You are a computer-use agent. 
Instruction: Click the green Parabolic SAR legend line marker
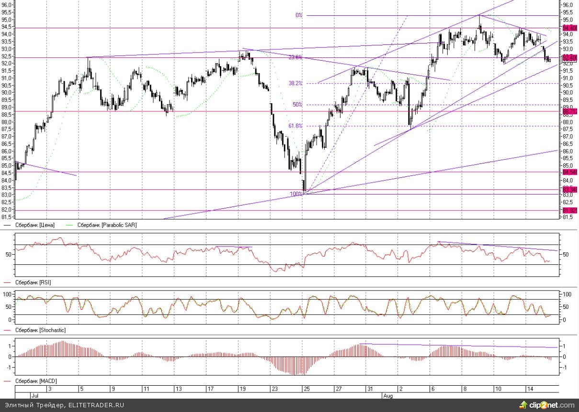[69, 225]
